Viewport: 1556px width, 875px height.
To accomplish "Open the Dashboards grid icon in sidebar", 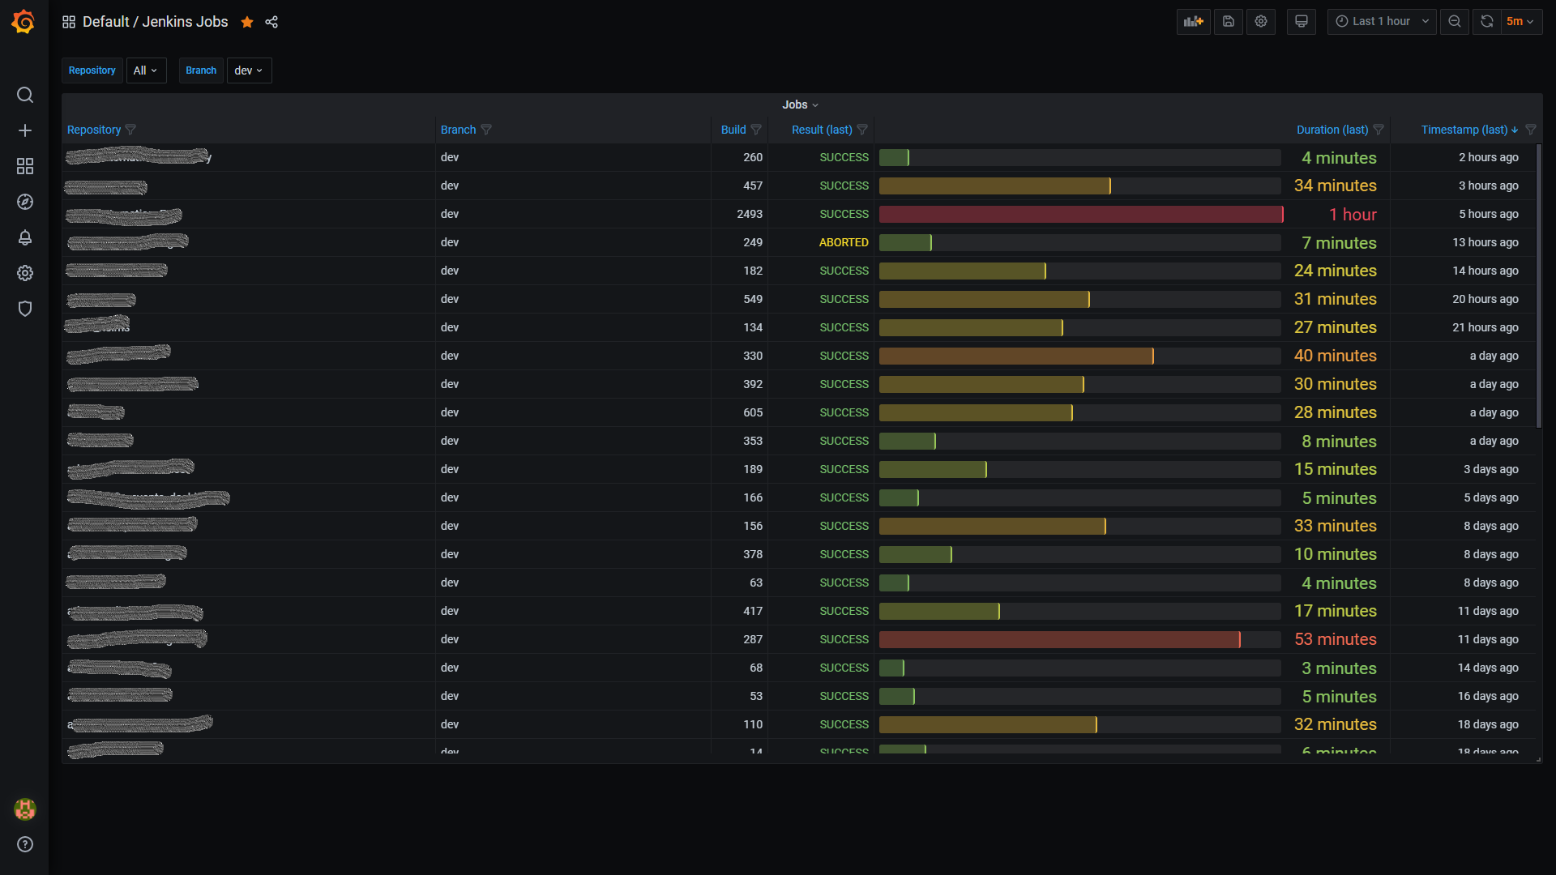I will [25, 166].
